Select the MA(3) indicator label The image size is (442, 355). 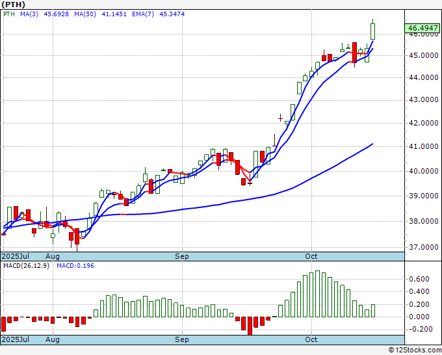pos(29,14)
